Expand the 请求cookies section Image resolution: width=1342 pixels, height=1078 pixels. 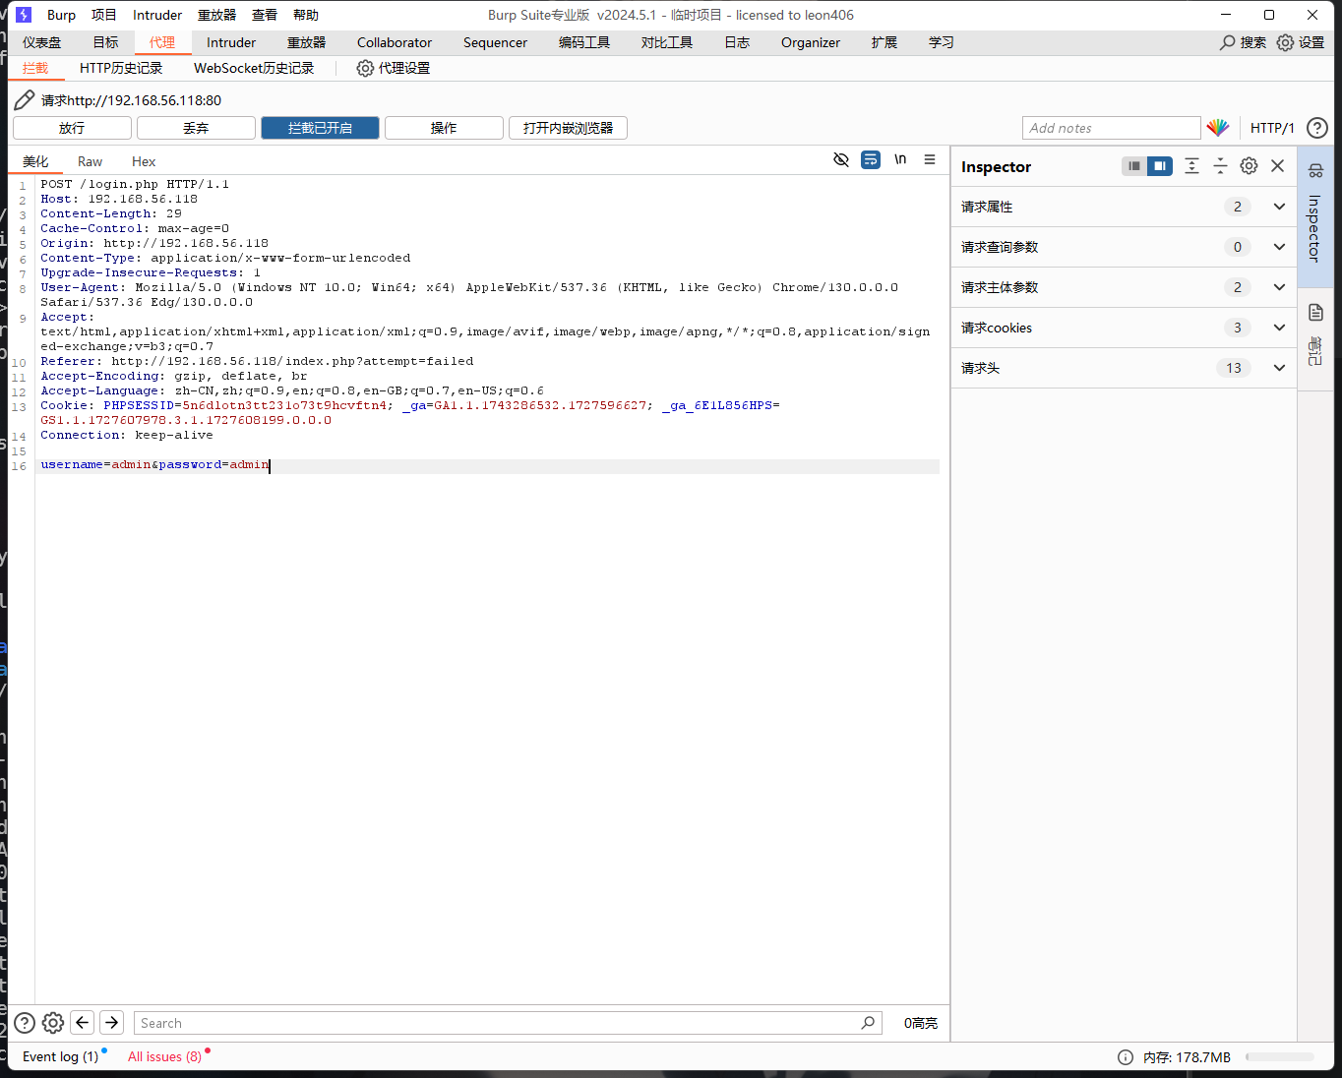coord(1279,328)
